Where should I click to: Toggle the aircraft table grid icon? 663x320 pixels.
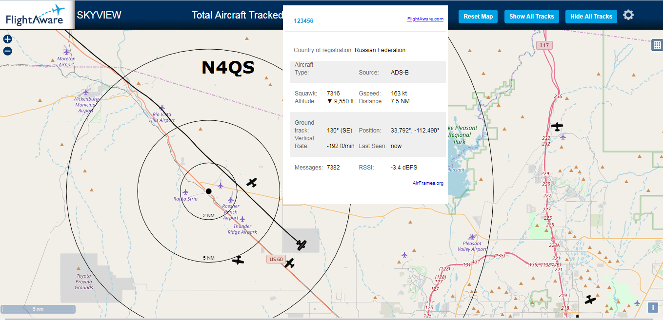coord(657,45)
